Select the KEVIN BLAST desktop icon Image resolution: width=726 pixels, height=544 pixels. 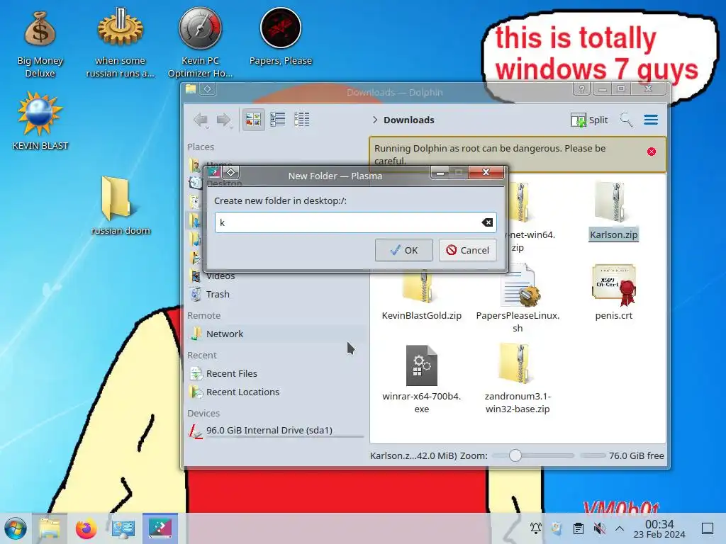point(40,121)
